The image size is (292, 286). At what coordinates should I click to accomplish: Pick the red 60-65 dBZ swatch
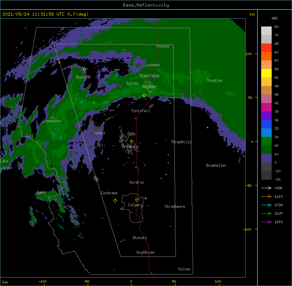[266, 48]
